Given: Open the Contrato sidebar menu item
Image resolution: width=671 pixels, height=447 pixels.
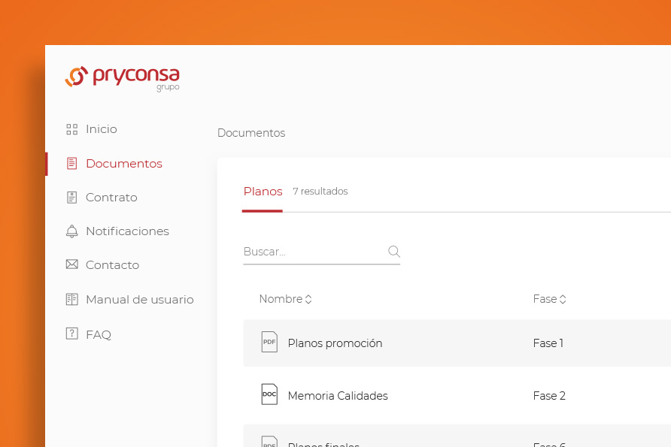Looking at the screenshot, I should 111,198.
